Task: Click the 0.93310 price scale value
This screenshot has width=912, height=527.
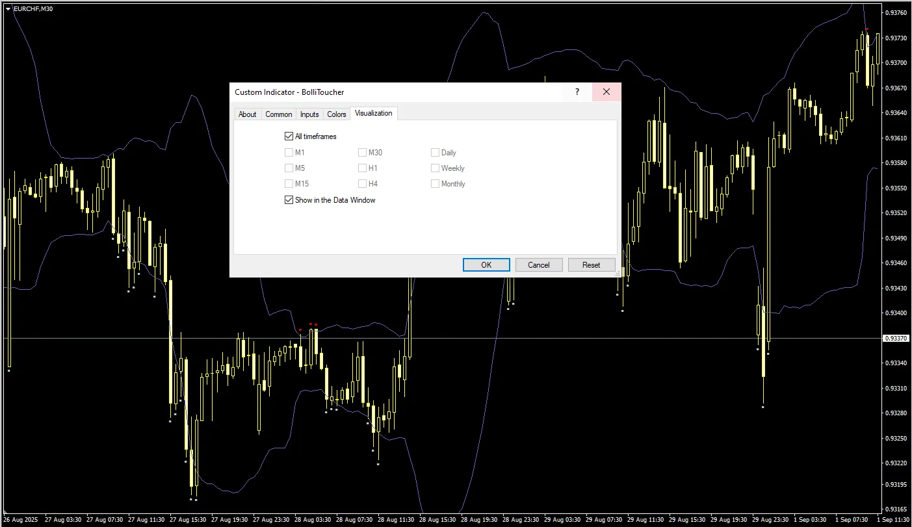Action: coord(896,389)
